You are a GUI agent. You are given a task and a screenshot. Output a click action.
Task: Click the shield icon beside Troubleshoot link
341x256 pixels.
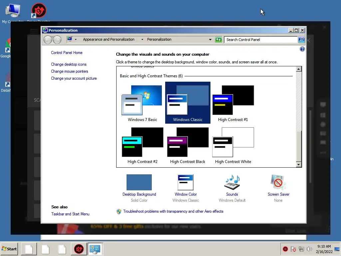pos(119,212)
